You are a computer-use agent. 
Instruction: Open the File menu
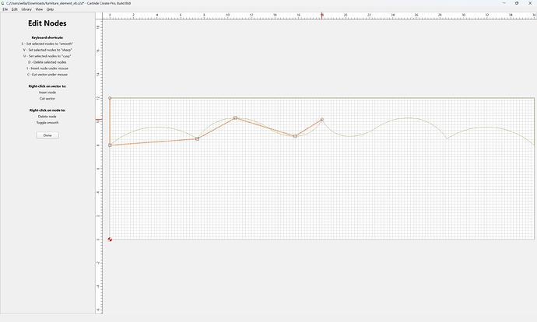(5, 9)
